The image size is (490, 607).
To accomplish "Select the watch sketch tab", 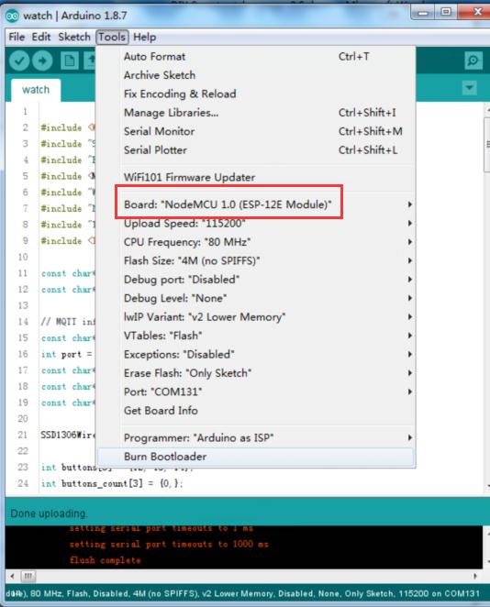I will 36,90.
